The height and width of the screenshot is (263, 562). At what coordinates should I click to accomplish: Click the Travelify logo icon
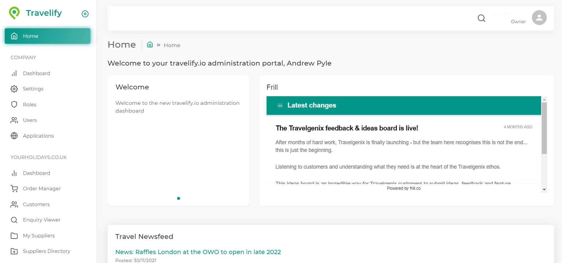click(x=14, y=13)
